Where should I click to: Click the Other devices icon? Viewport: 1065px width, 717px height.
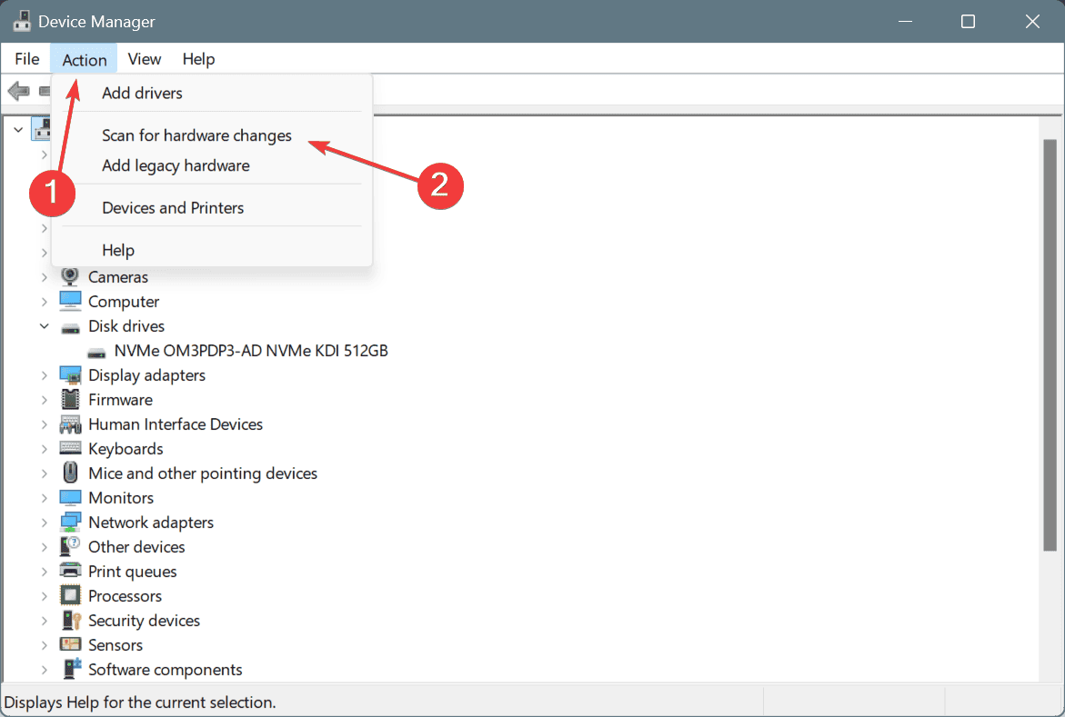click(x=70, y=546)
